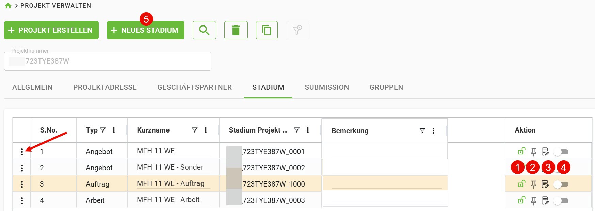The height and width of the screenshot is (211, 595).
Task: Click the trash delete icon button
Action: (x=236, y=30)
